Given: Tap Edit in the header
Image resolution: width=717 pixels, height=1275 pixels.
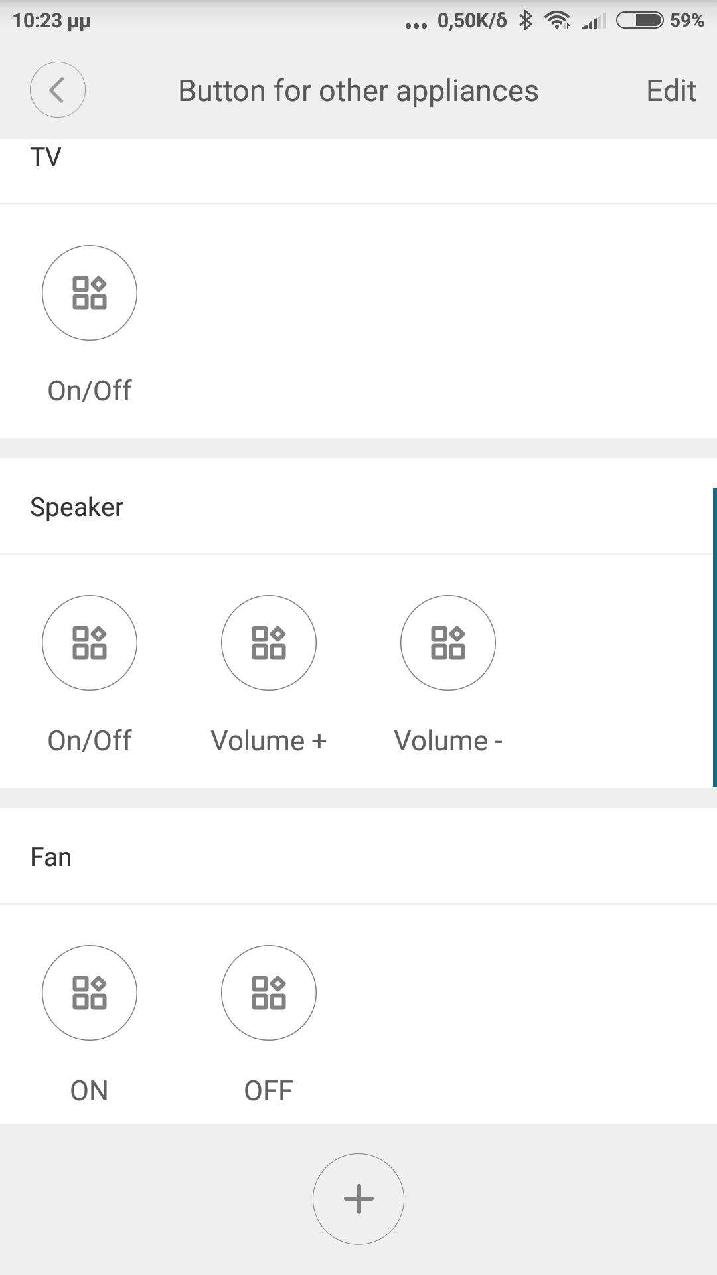Looking at the screenshot, I should 671,91.
